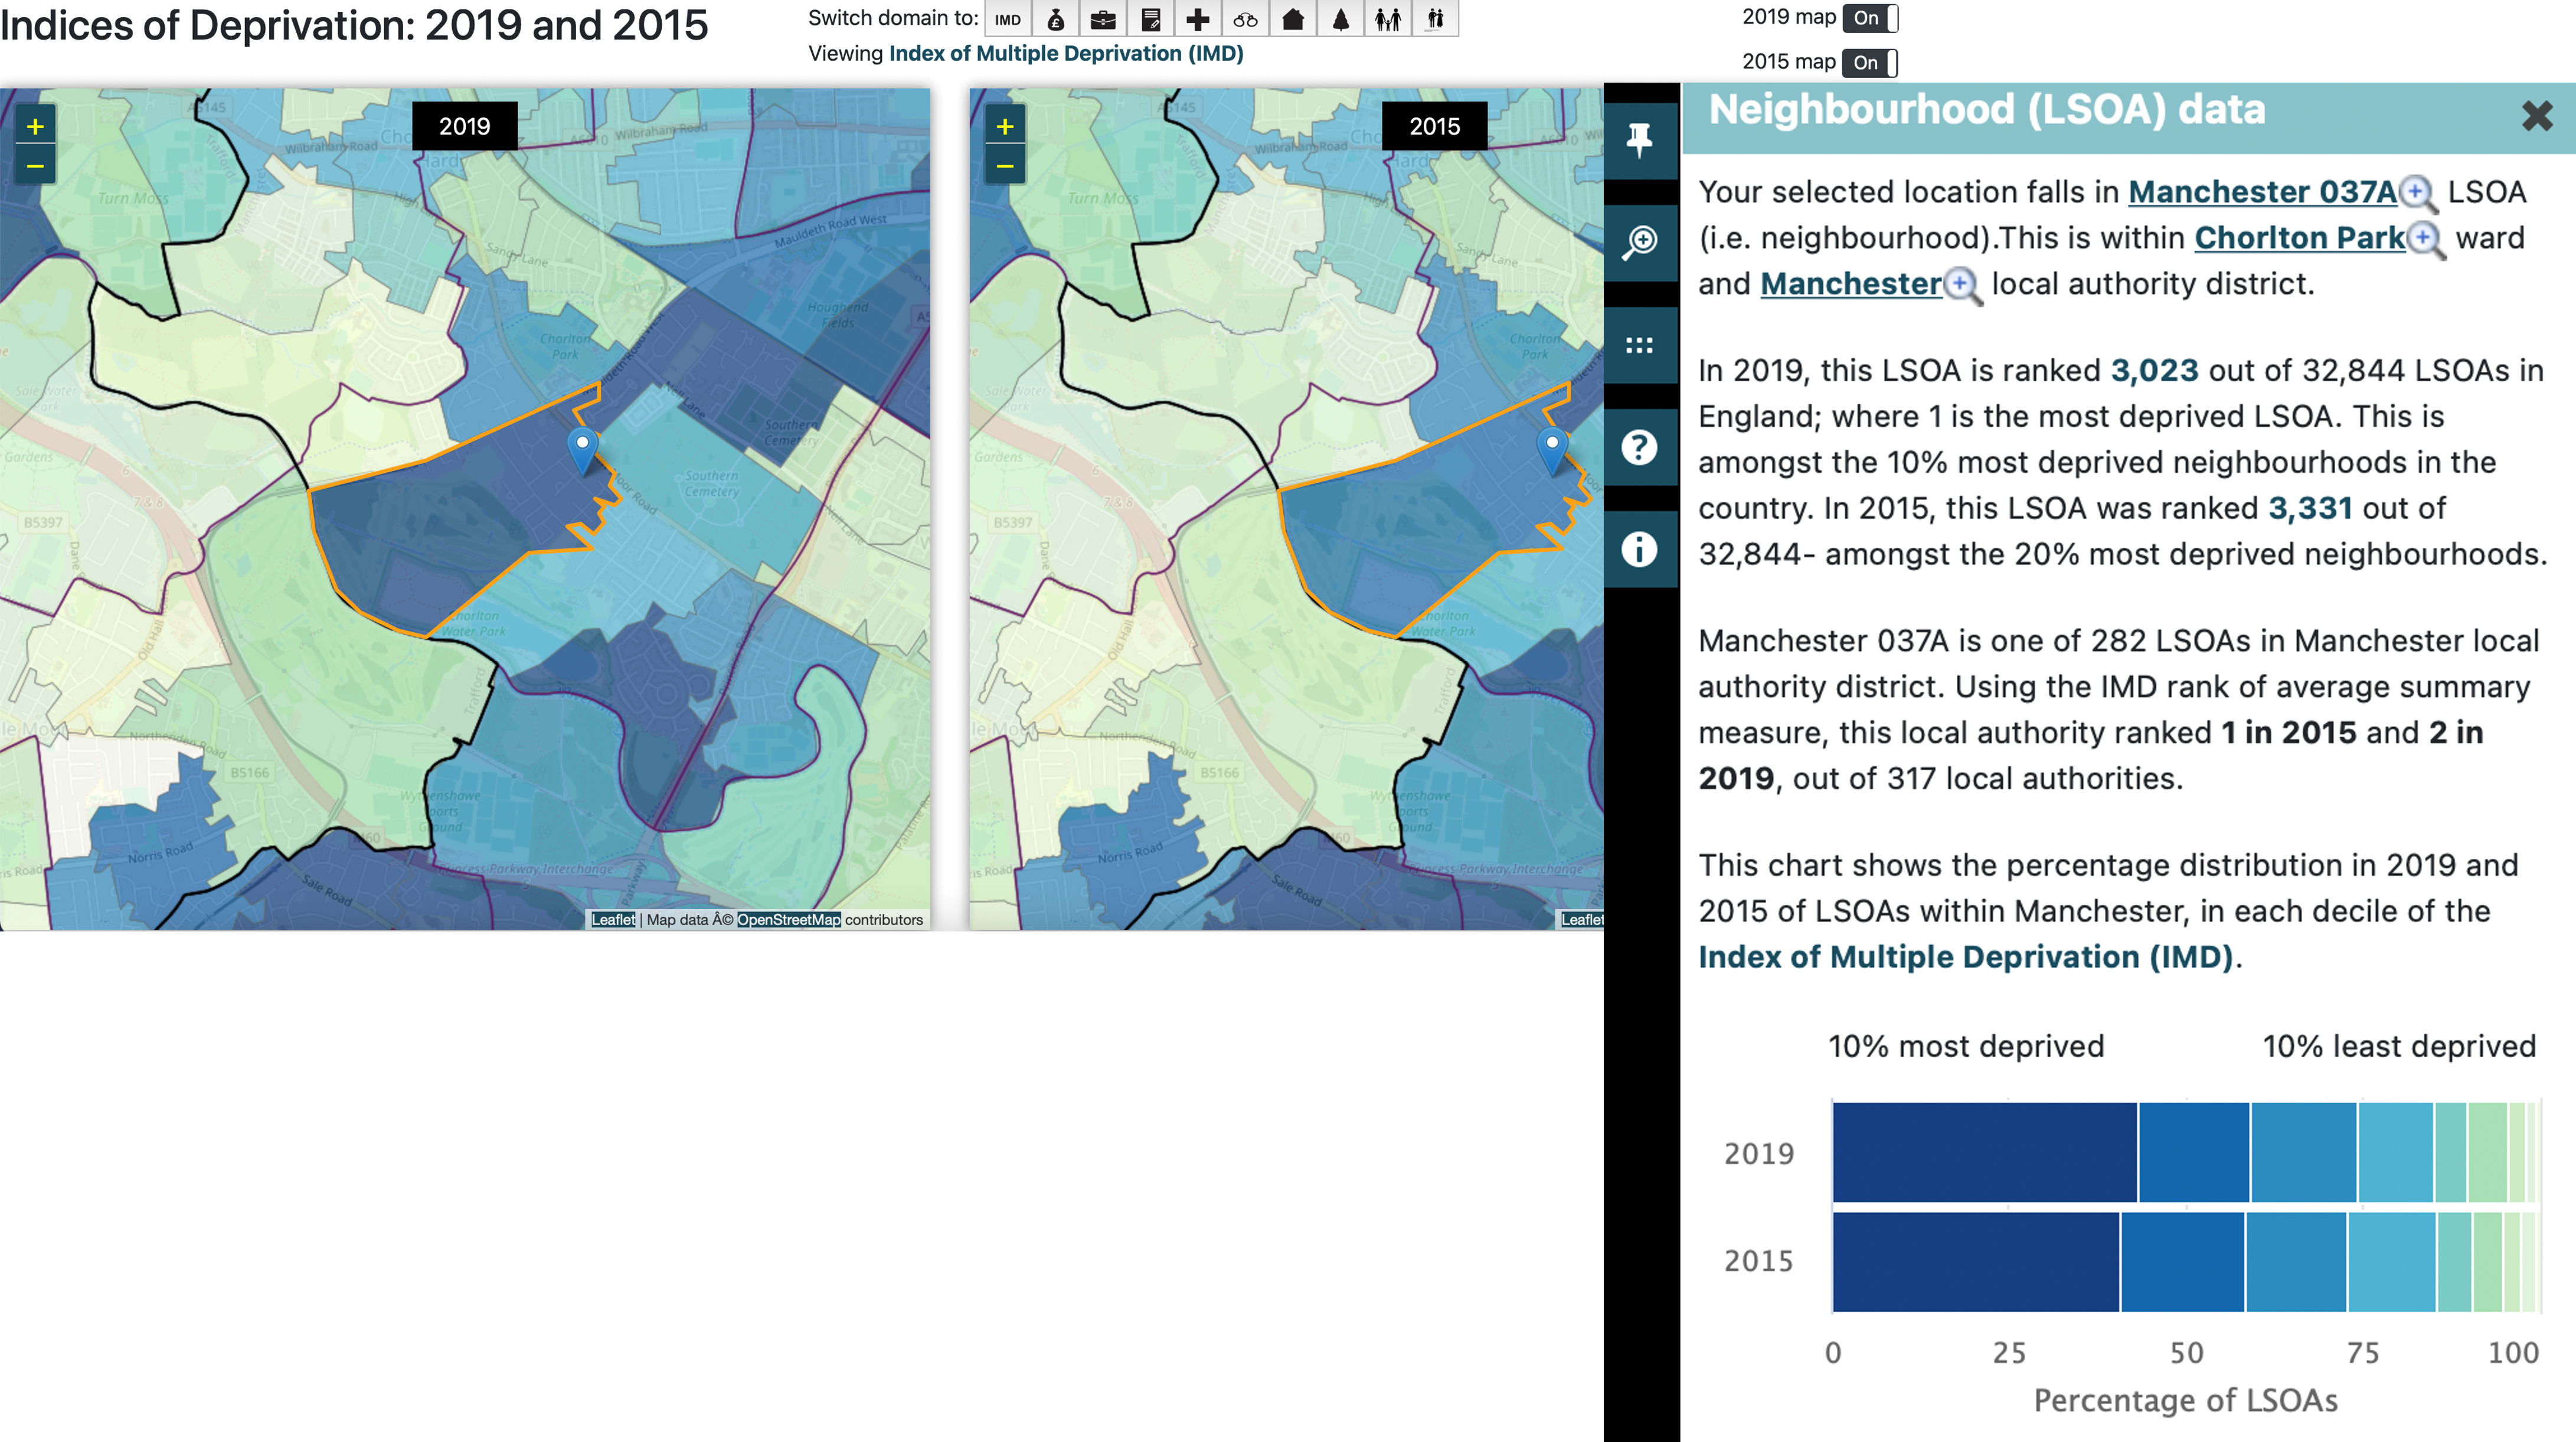Toggle the 2019 map switch
This screenshot has width=2576, height=1442.
click(x=1870, y=18)
